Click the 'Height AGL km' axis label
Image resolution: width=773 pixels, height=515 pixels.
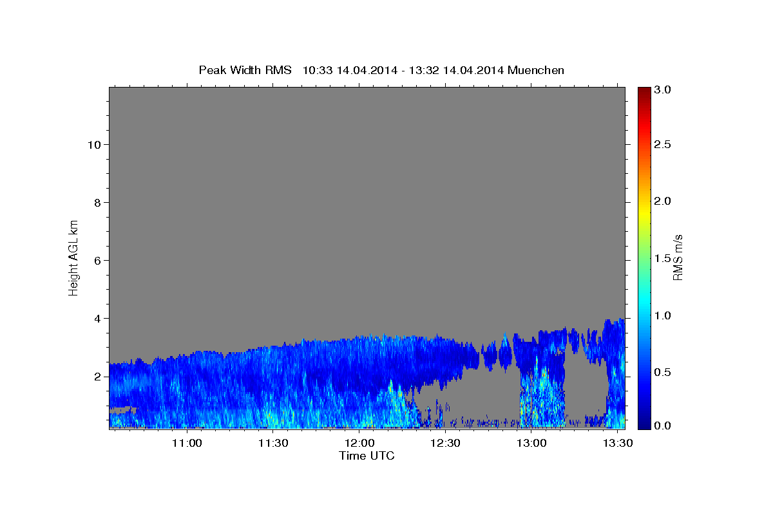pos(74,257)
